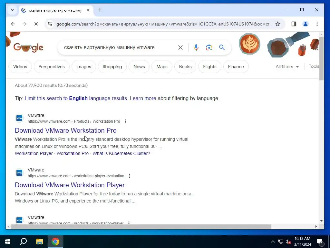Open a new tab with plus button
330x248 pixels.
[100, 10]
